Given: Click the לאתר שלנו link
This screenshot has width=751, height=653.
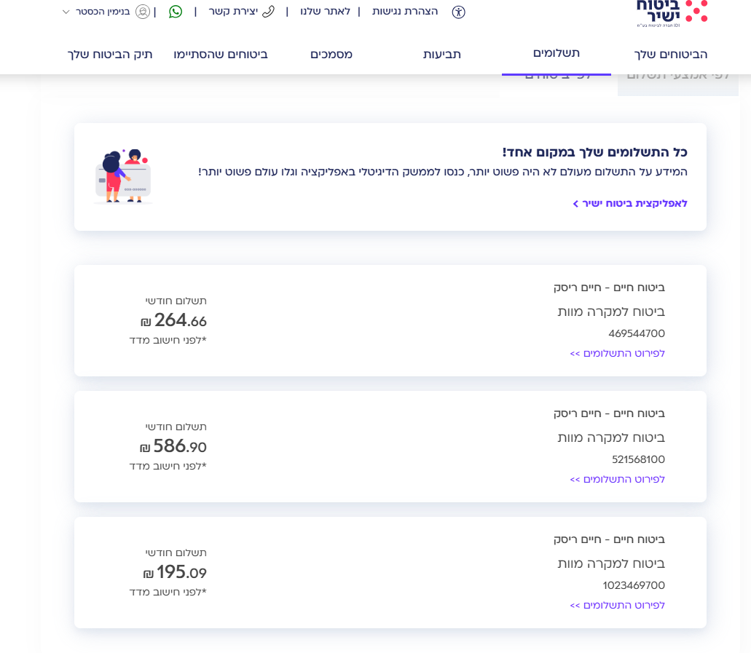Looking at the screenshot, I should [x=325, y=12].
